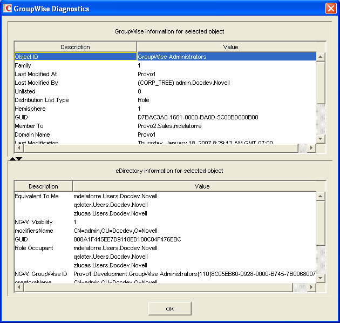The image size is (340, 323).
Task: Click the GroupWise table vertical scrollbar thumb
Action: point(321,83)
